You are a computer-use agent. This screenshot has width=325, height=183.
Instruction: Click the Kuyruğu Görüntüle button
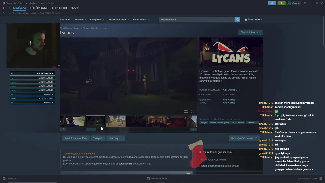pos(244,138)
